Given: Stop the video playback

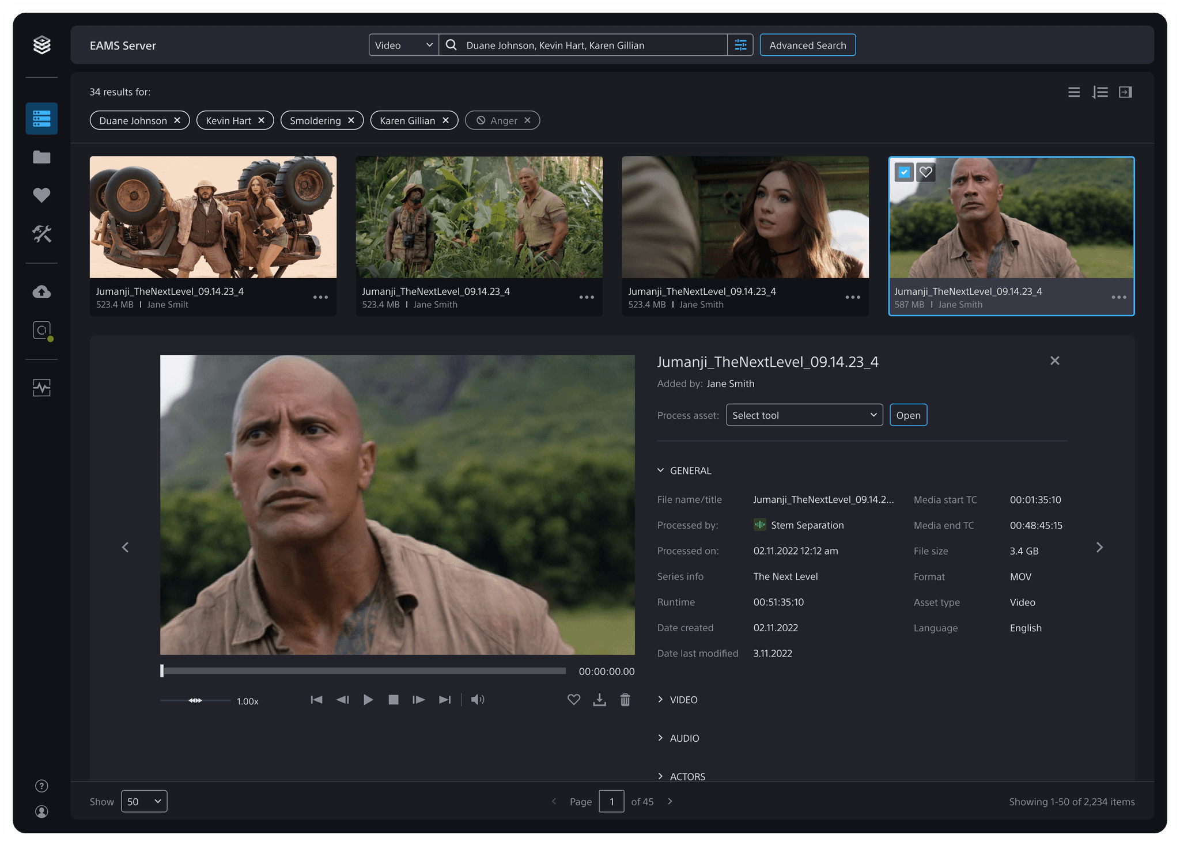Looking at the screenshot, I should (x=394, y=700).
